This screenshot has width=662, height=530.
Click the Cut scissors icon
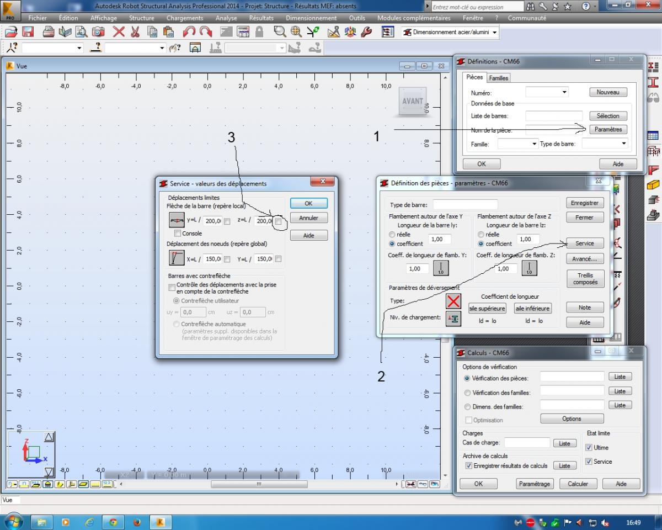coord(135,32)
